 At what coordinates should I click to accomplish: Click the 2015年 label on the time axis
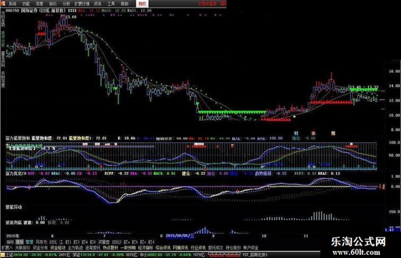[x=13, y=236]
